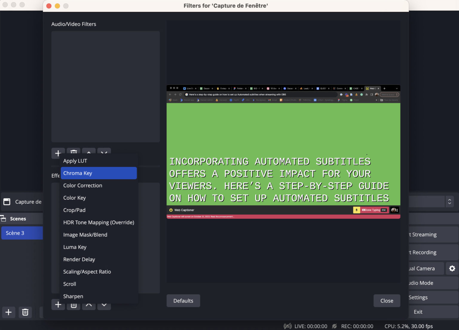Choose Color Correction in the filter menu
The width and height of the screenshot is (459, 330).
coord(82,185)
